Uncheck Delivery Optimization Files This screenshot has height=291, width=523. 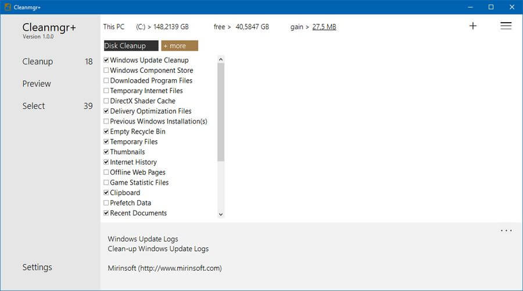click(106, 111)
